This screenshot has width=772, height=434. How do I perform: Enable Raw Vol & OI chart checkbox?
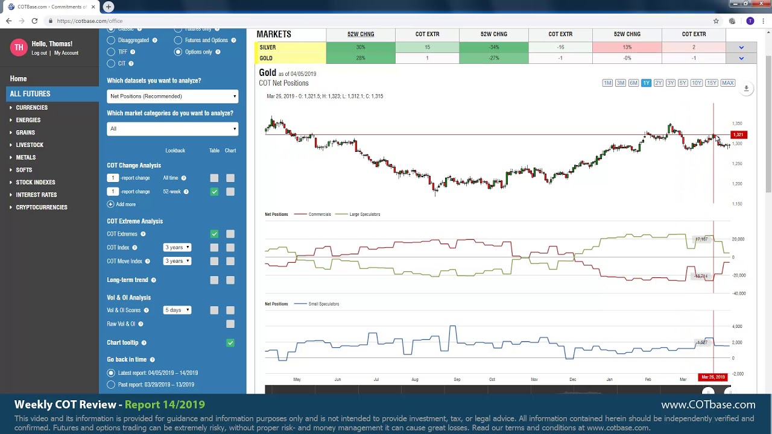pos(230,324)
